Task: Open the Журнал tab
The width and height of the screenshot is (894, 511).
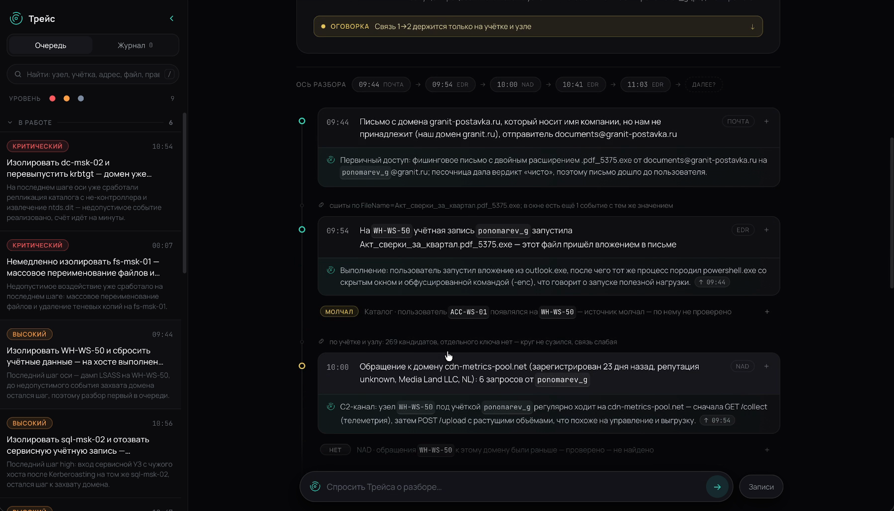Action: 135,45
